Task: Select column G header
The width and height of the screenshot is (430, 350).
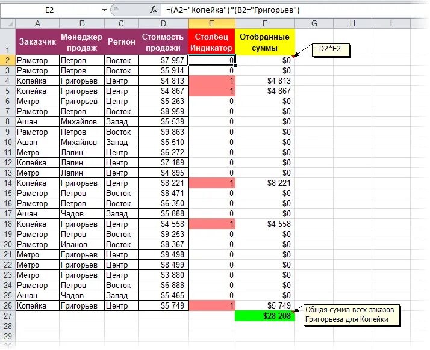Action: click(x=314, y=23)
